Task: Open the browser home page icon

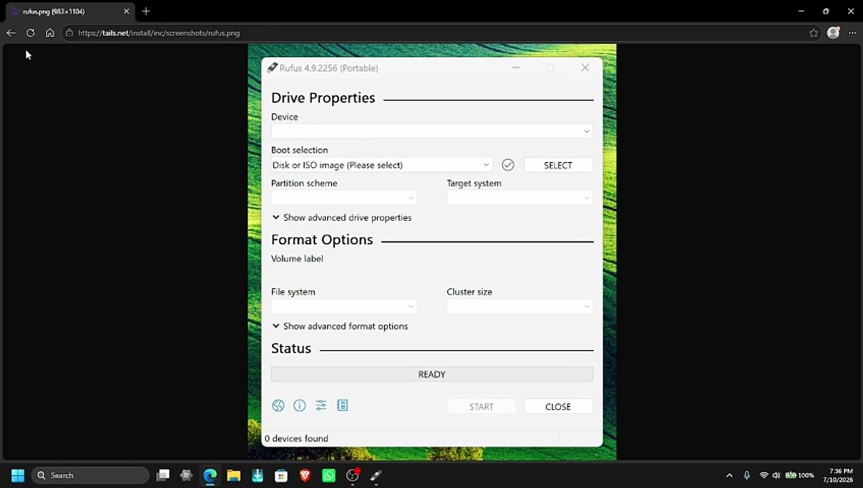Action: 50,33
